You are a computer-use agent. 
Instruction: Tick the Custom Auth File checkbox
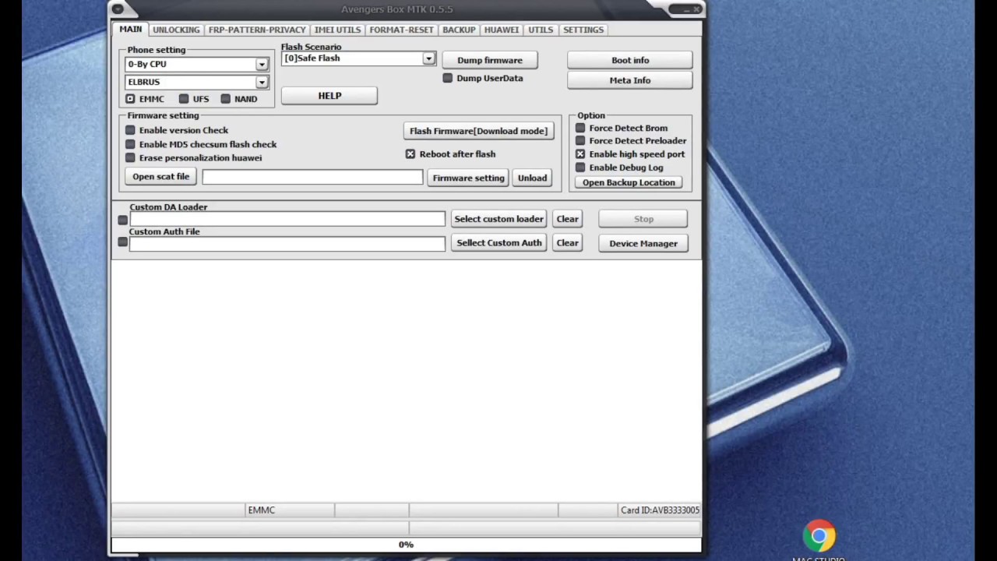click(x=122, y=242)
